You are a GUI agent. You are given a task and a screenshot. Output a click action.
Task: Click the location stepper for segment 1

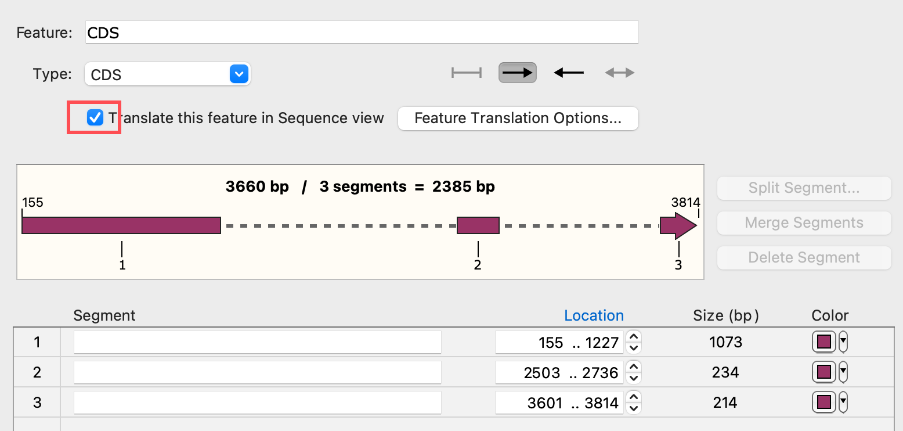tap(634, 342)
